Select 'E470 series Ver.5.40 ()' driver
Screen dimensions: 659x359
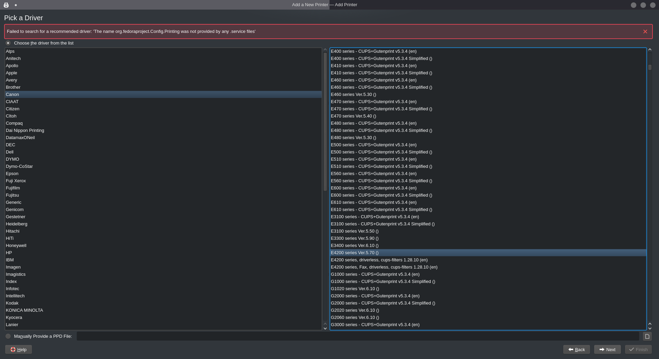(x=488, y=116)
